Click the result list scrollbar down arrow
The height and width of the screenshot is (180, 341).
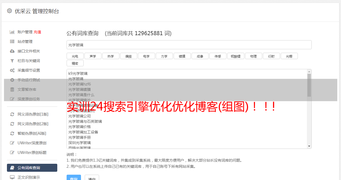pyautogui.click(x=309, y=146)
